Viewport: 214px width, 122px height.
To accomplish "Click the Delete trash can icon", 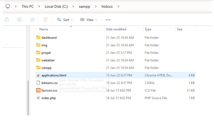I will [x=45, y=20].
